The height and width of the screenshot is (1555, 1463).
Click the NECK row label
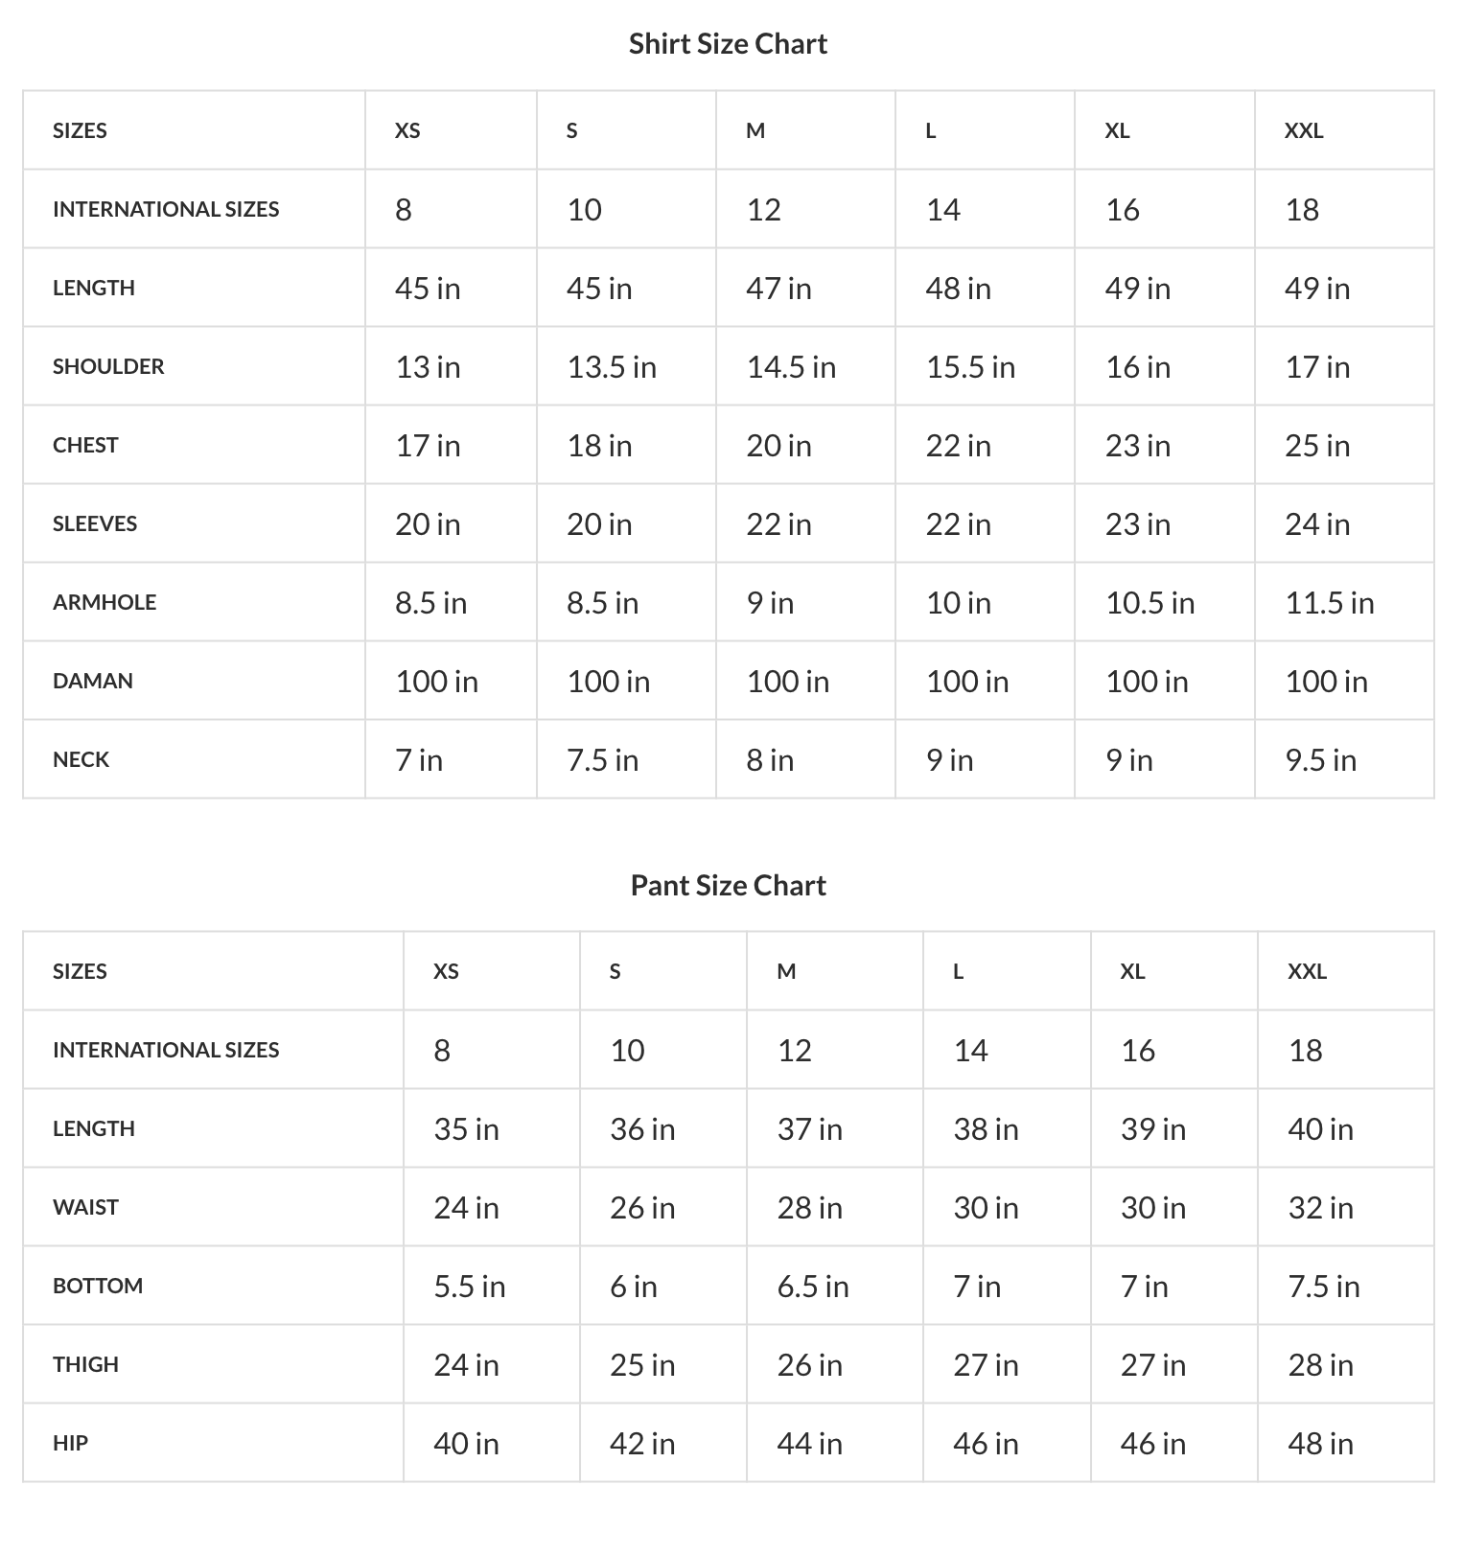click(x=81, y=759)
